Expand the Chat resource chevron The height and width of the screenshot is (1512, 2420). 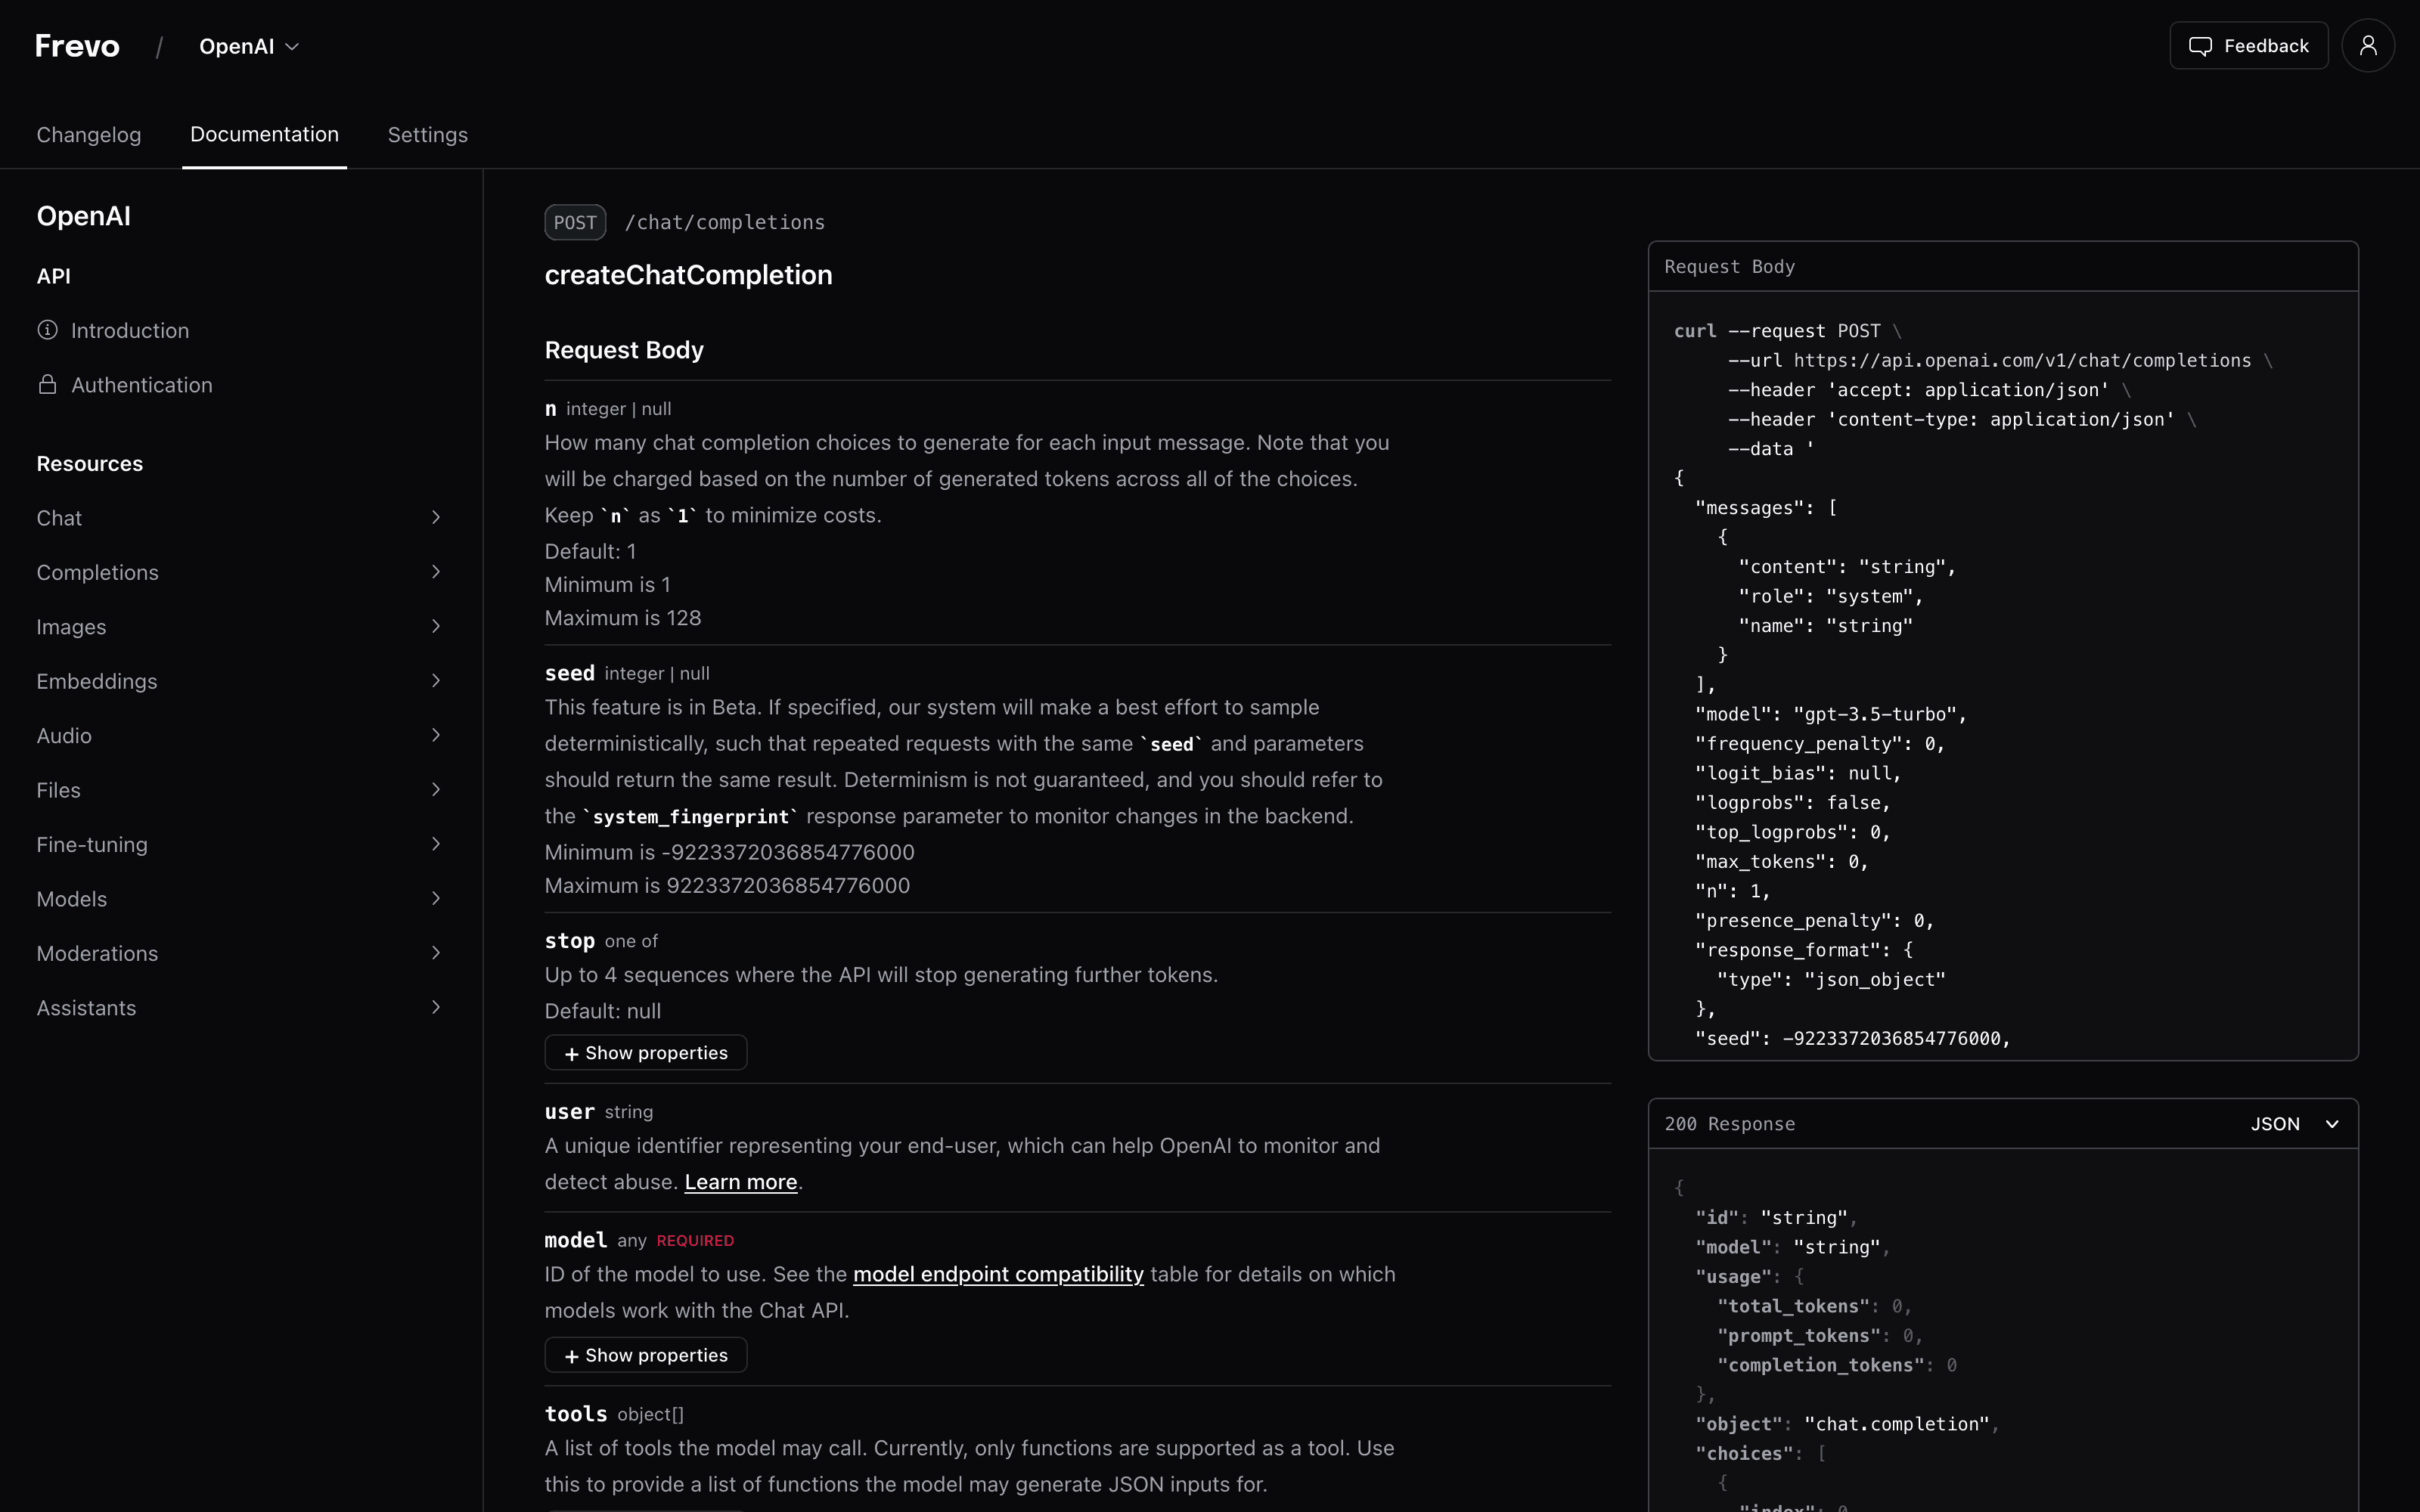coord(436,517)
